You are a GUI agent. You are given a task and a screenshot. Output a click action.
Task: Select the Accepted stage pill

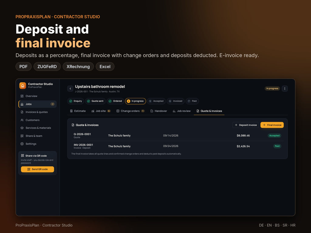coord(156,101)
